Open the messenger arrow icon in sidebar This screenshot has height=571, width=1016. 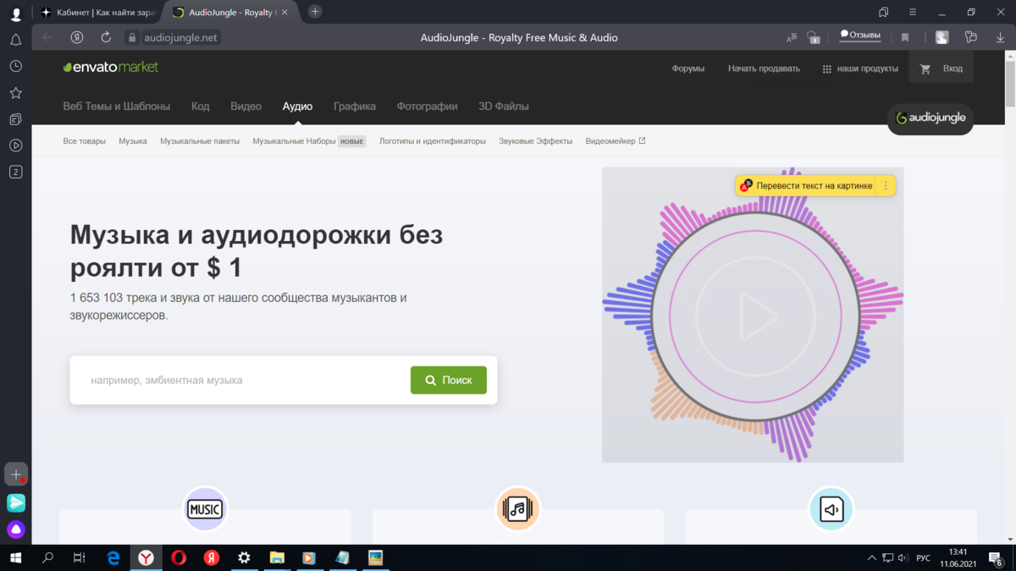(x=16, y=502)
